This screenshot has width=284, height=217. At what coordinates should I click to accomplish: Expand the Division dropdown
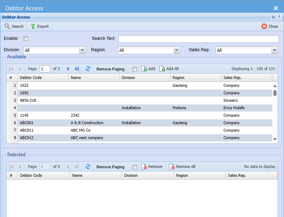[83, 50]
